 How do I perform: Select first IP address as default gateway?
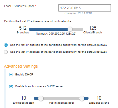pyautogui.click(x=6, y=45)
